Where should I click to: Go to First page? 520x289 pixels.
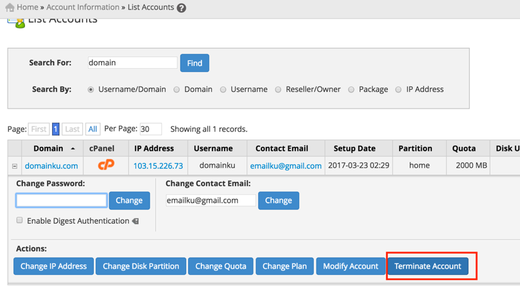click(x=39, y=129)
